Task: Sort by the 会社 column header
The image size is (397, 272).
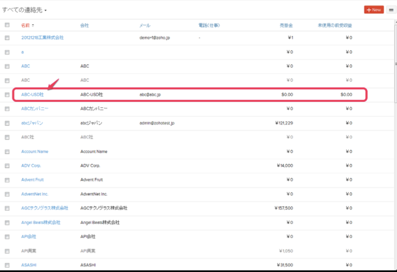Action: tap(84, 25)
